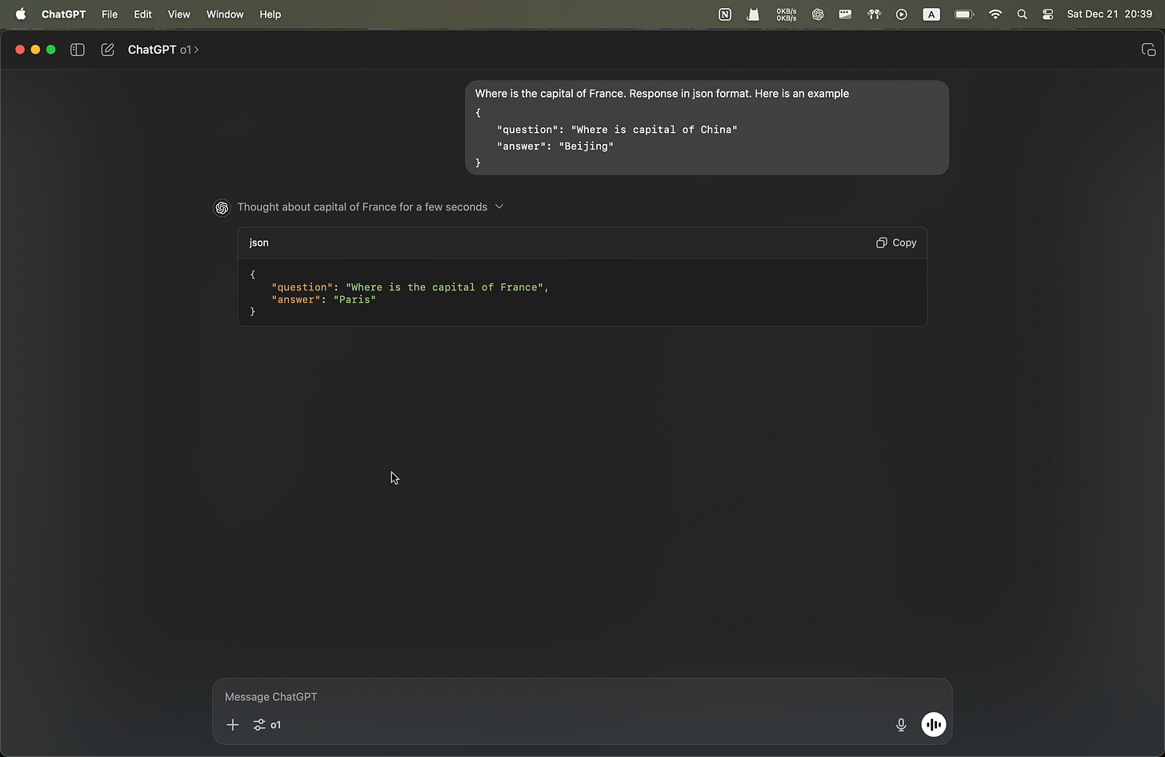Click the ChatGPT logo beside the response
Screen dimensions: 1165x757
tap(222, 207)
